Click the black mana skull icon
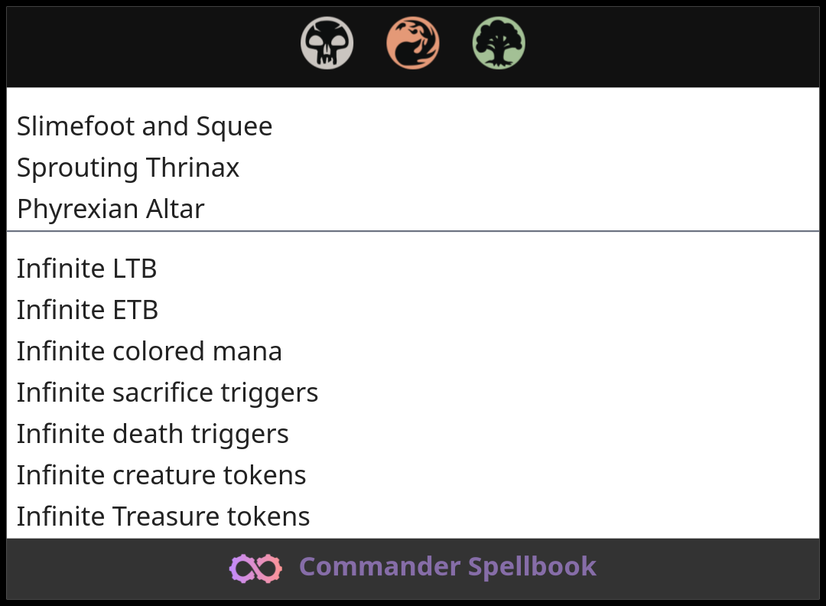The height and width of the screenshot is (606, 826). click(x=327, y=43)
